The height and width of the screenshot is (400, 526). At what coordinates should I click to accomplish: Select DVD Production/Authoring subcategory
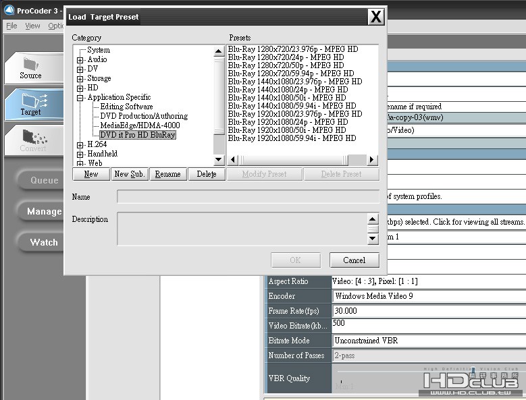pos(144,116)
